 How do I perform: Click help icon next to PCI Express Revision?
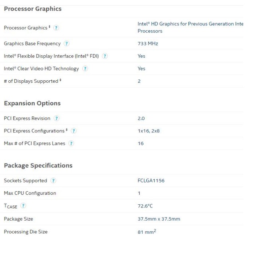tap(56, 118)
